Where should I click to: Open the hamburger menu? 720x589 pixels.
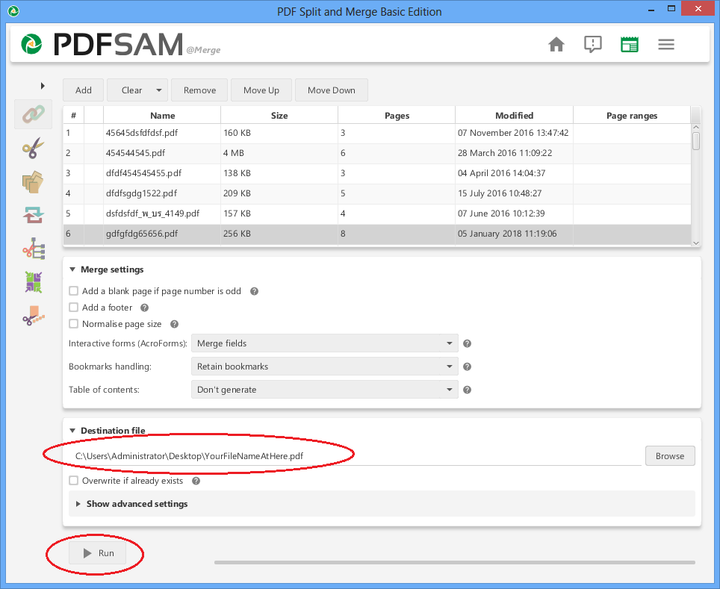pyautogui.click(x=665, y=44)
